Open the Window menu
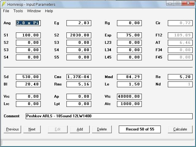The image size is (196, 147). point(34,11)
